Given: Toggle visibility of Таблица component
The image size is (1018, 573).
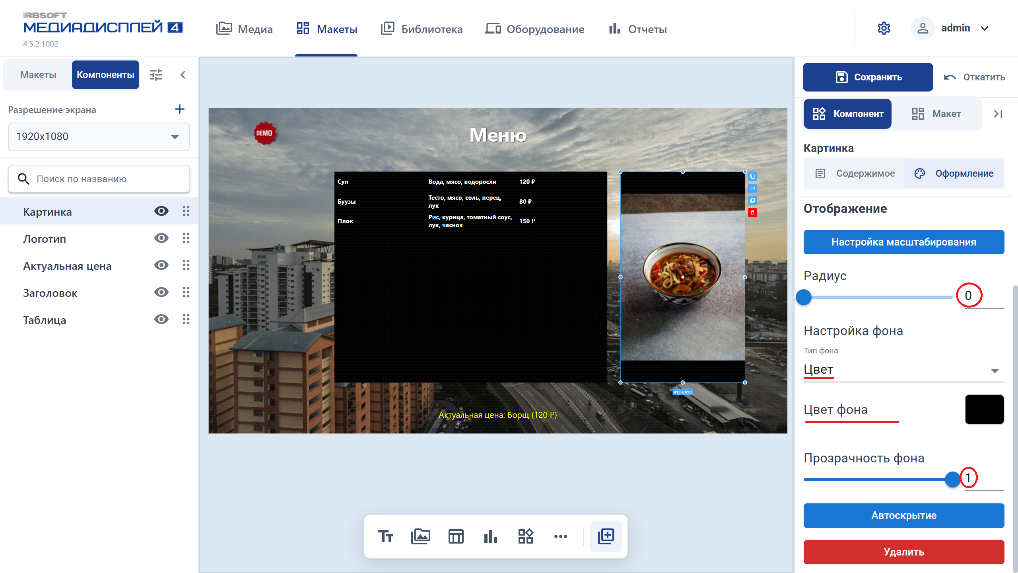Looking at the screenshot, I should (x=161, y=320).
